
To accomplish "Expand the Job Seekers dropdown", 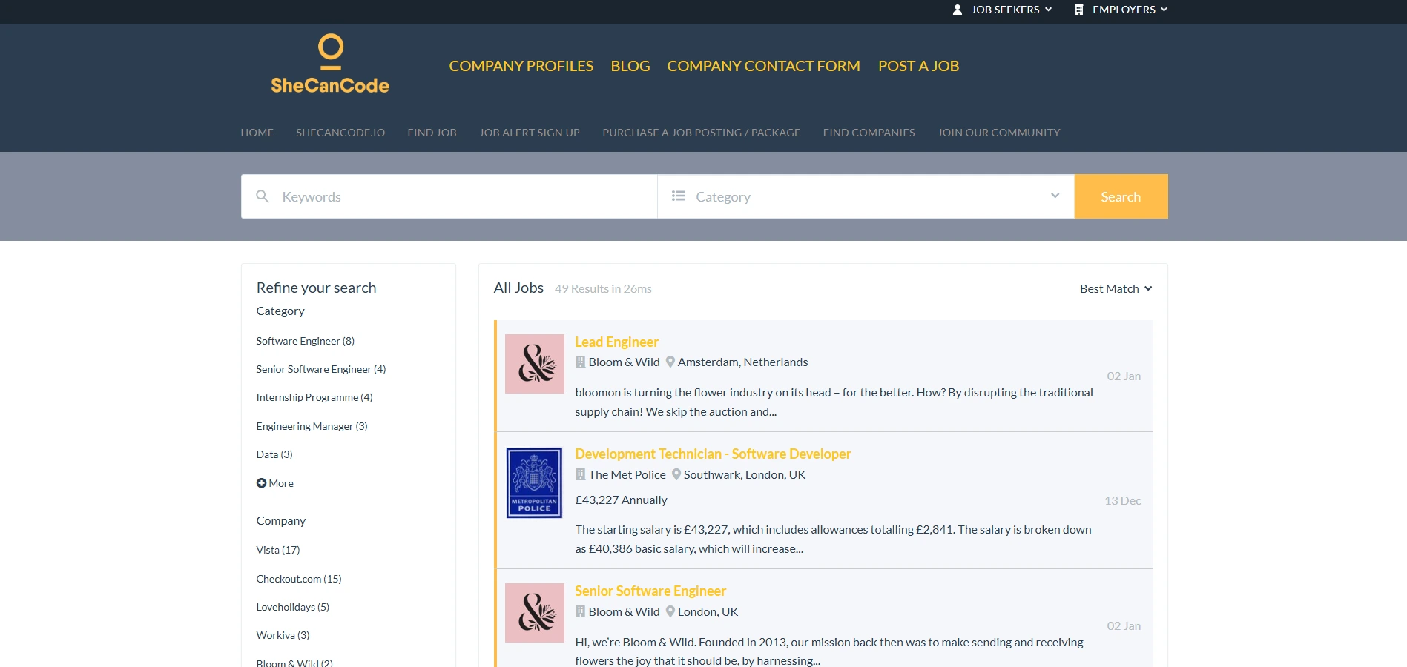I will coord(1002,10).
